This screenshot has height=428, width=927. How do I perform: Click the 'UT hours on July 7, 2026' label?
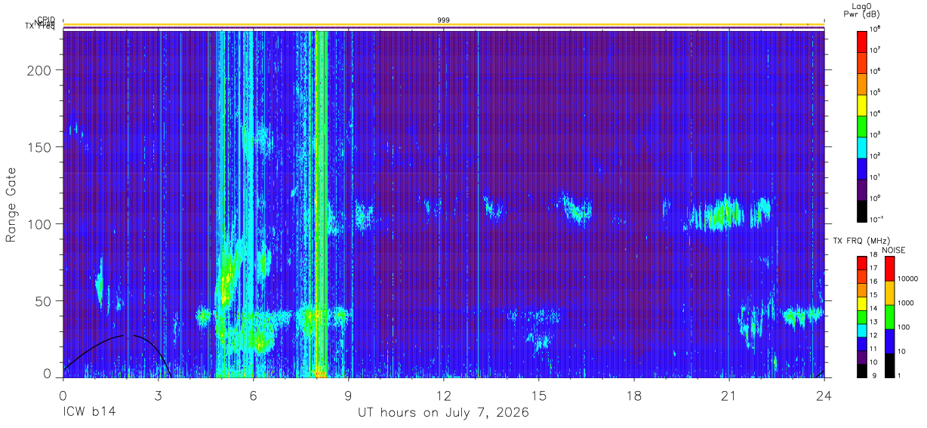443,412
